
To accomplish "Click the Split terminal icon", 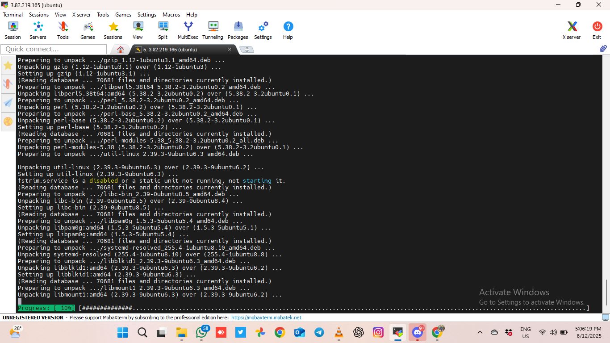I will click(x=163, y=30).
